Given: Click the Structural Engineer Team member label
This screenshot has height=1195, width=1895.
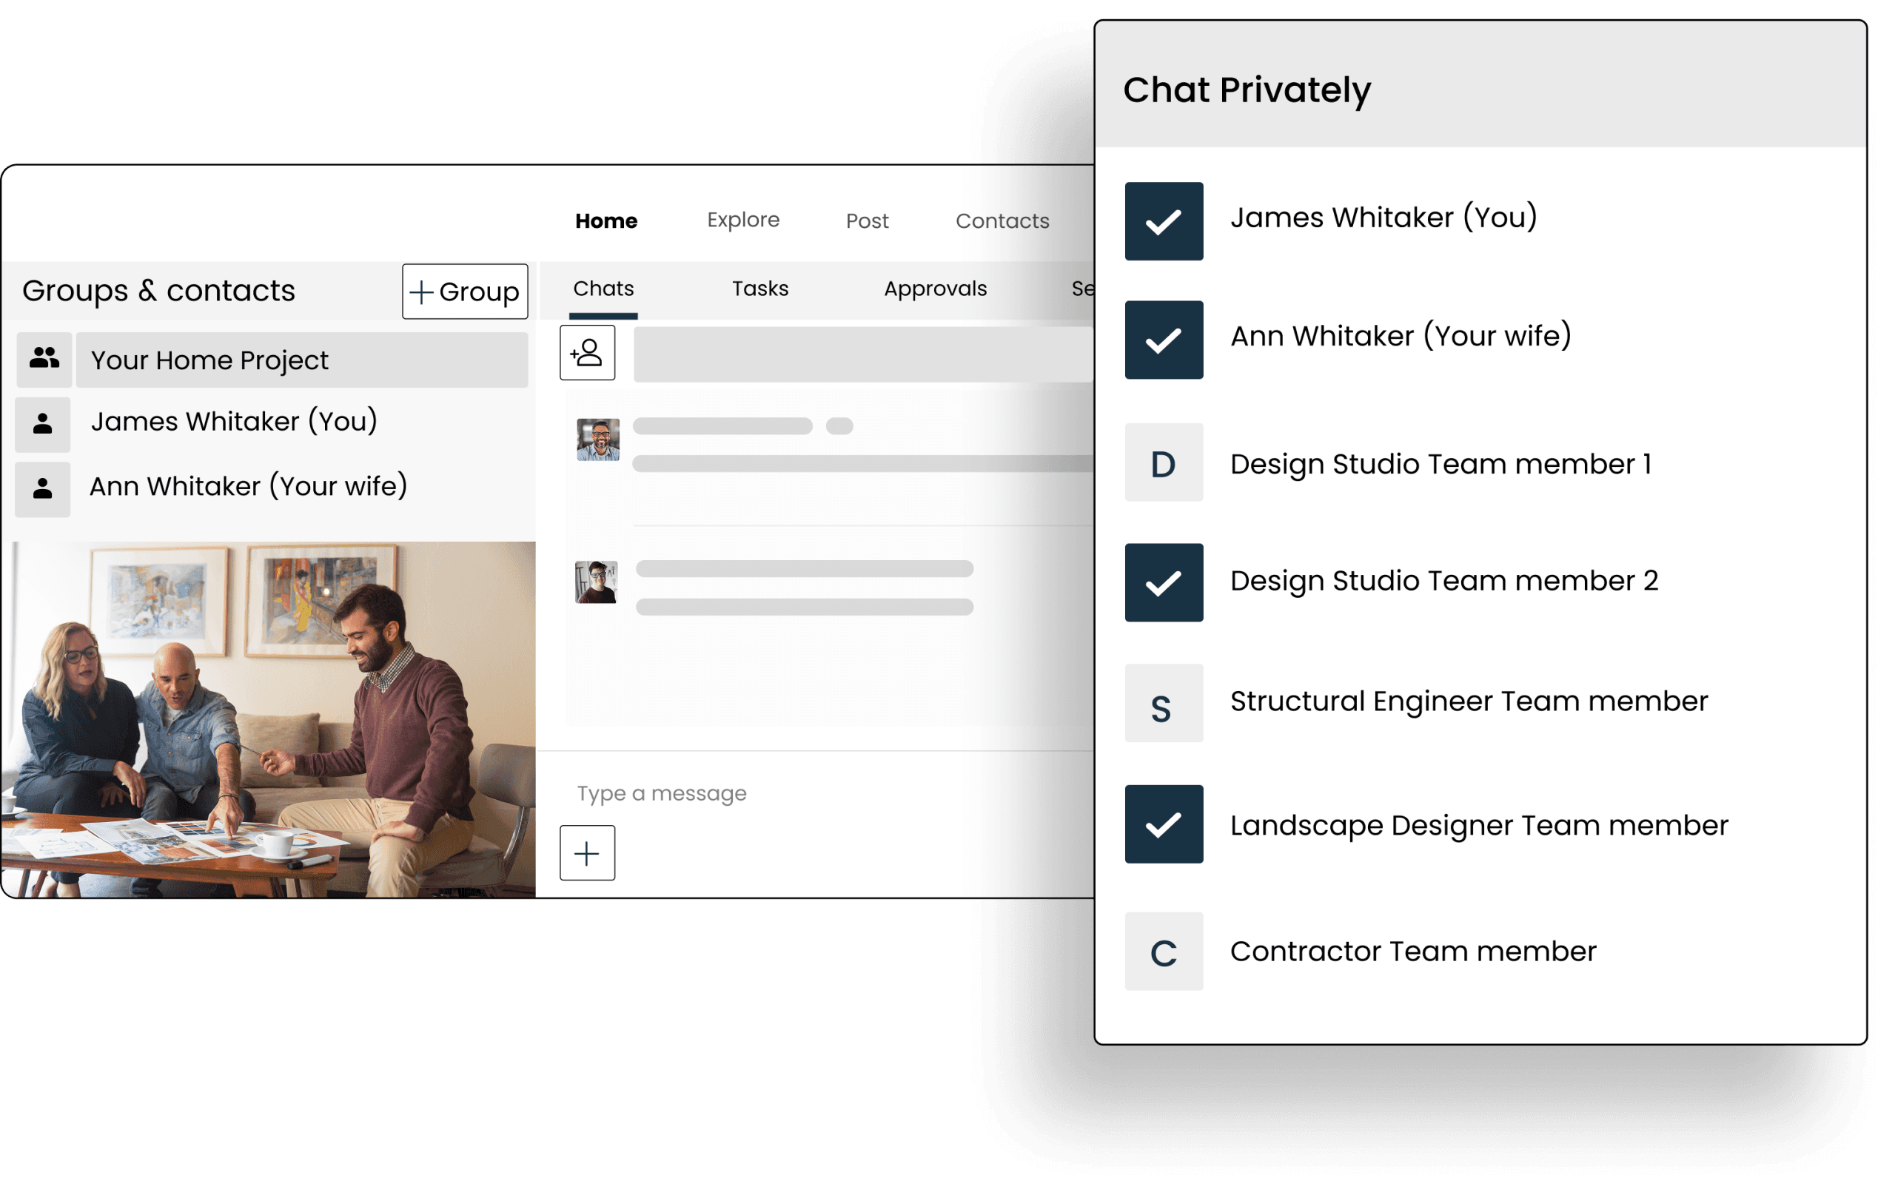Looking at the screenshot, I should point(1469,701).
